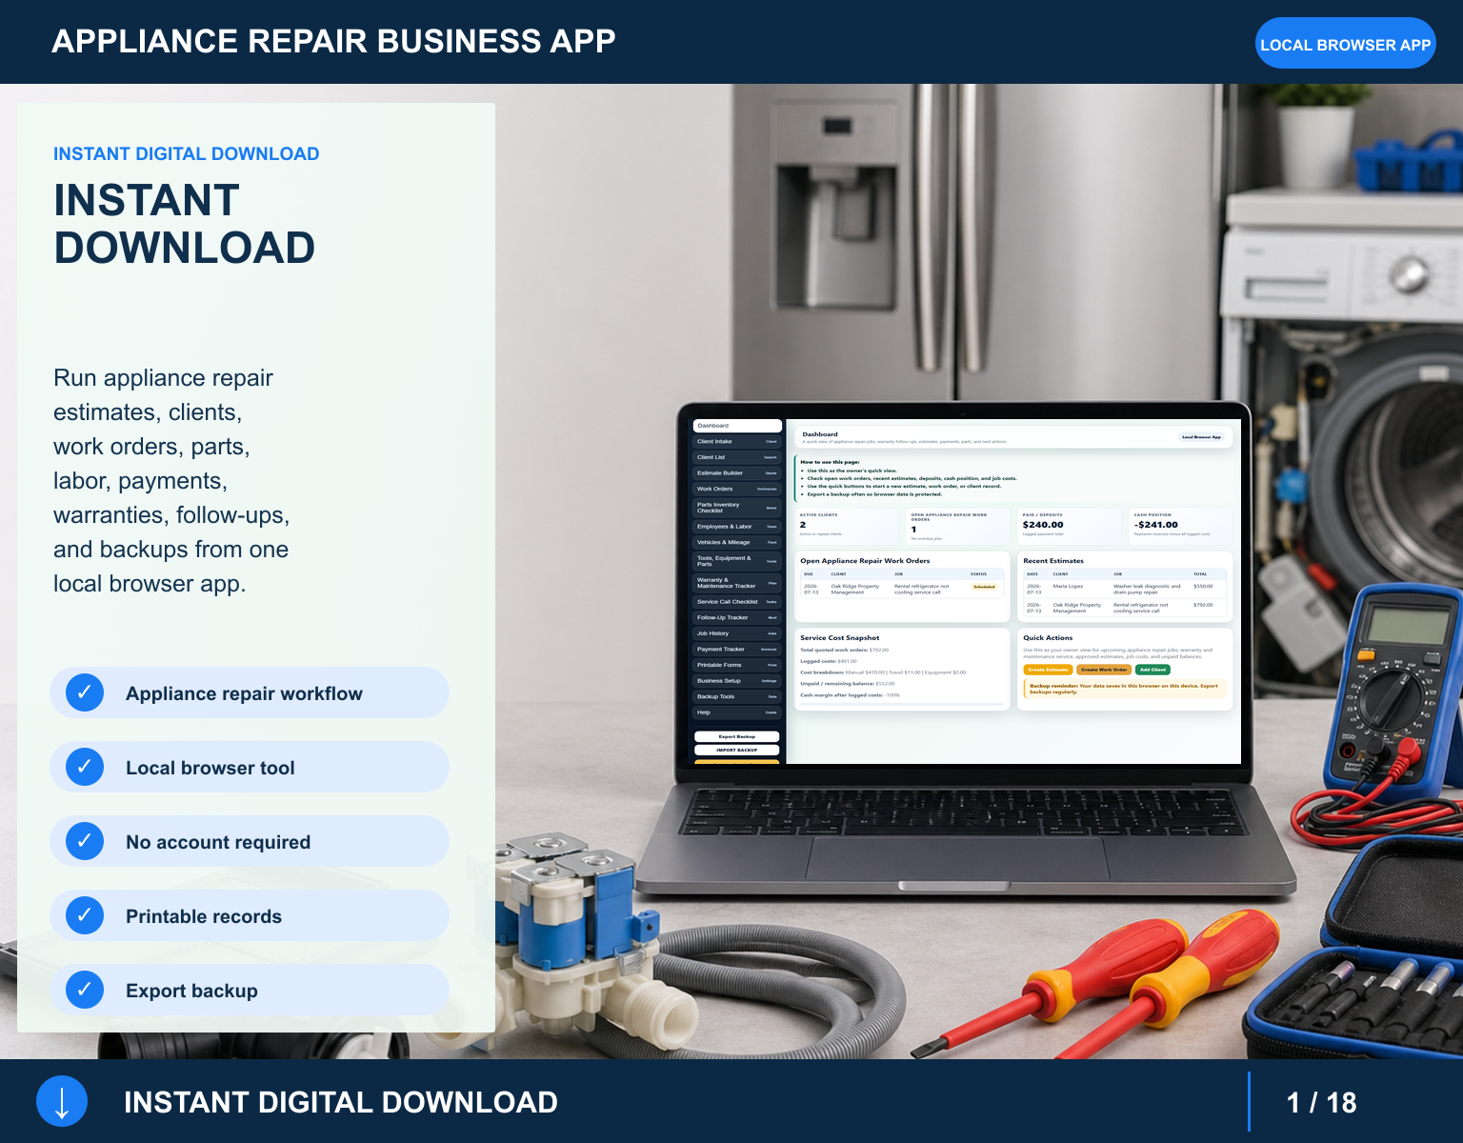Open Warranty & Maintenance Tracker in sidebar
The width and height of the screenshot is (1463, 1143).
point(737,583)
